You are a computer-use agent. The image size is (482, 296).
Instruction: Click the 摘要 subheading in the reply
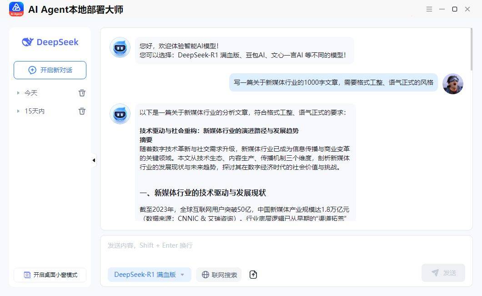coord(146,140)
